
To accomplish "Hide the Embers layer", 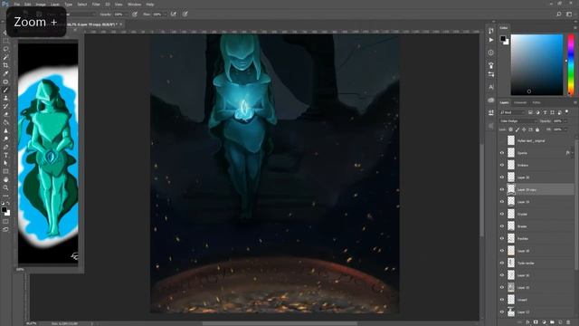I will [x=502, y=165].
